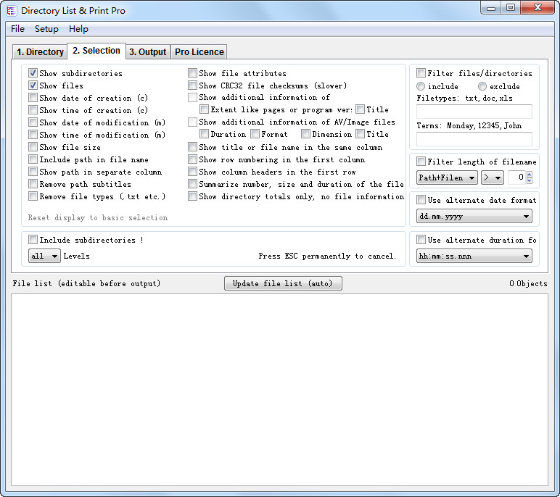Check Show date of modification (m)

pos(33,122)
